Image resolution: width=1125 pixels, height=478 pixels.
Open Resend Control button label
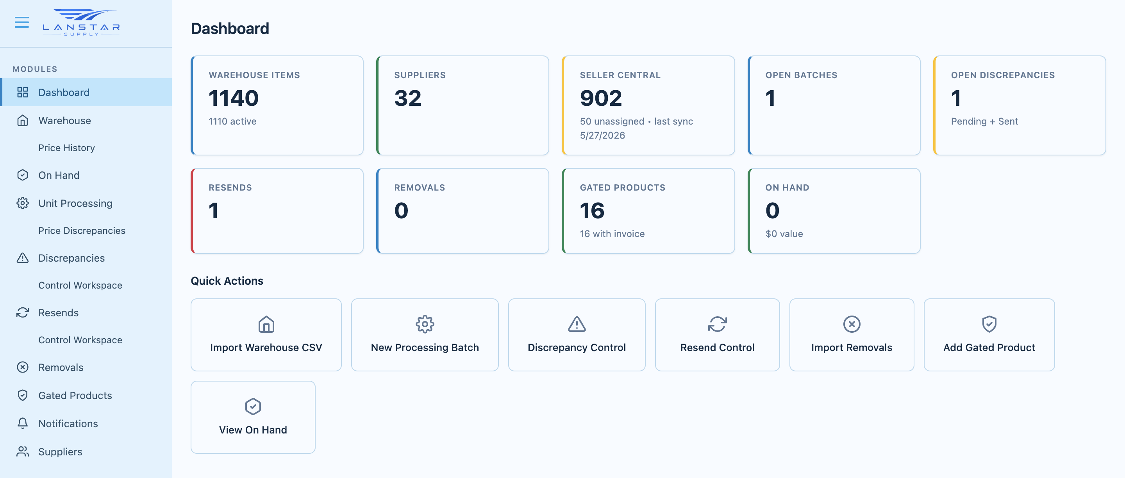point(717,348)
